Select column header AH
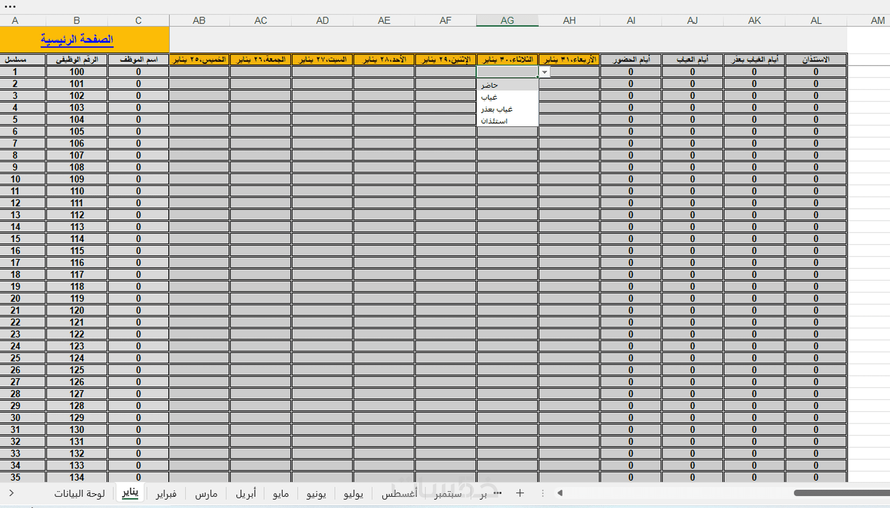Image resolution: width=890 pixels, height=508 pixels. pos(569,20)
